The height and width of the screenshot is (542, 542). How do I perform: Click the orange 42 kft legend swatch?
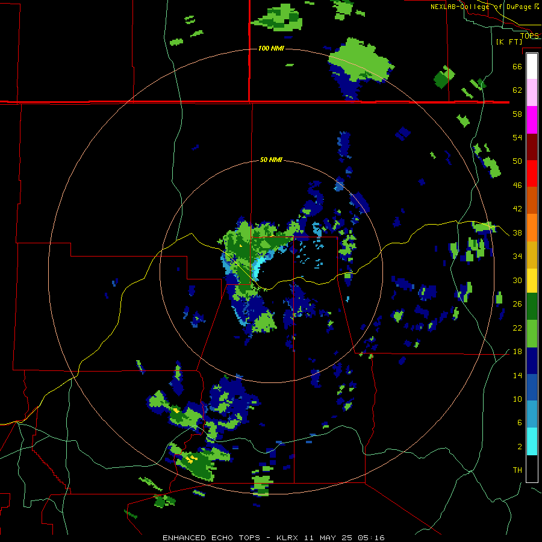[x=532, y=228]
